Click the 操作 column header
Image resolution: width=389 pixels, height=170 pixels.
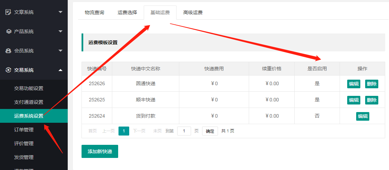[362, 69]
